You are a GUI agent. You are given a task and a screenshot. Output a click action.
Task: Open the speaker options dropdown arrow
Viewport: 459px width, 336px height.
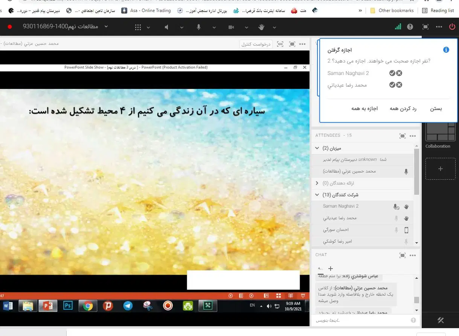[182, 27]
